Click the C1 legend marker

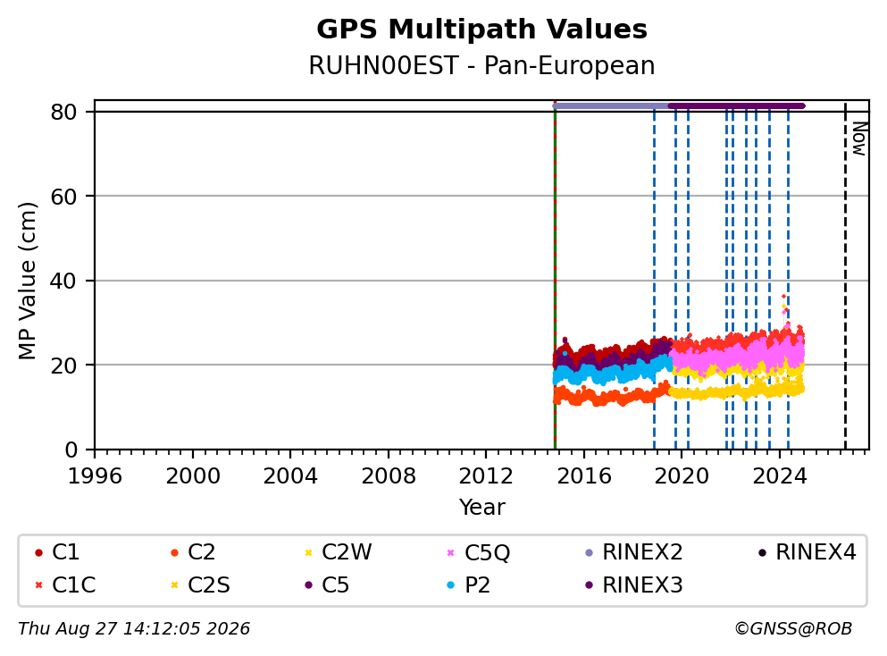[38, 552]
